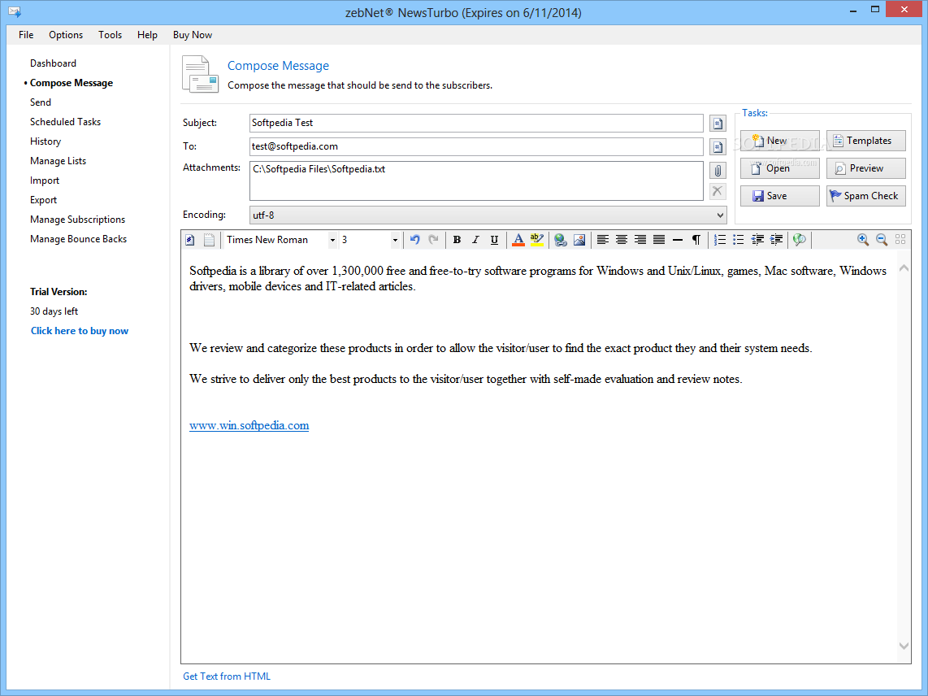Viewport: 928px width, 696px height.
Task: Click the New task button
Action: (x=780, y=141)
